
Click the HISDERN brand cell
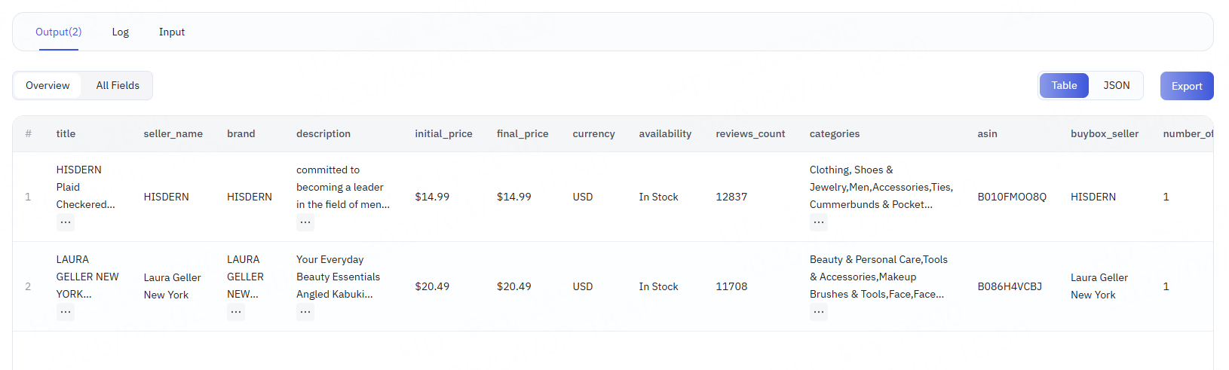pos(250,197)
